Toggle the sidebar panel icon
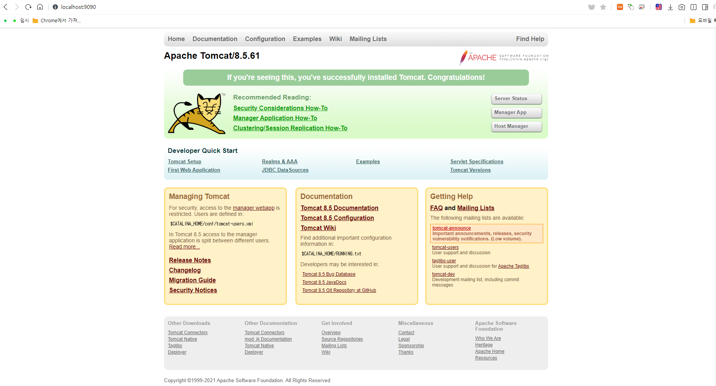Image resolution: width=716 pixels, height=386 pixels. click(x=705, y=7)
